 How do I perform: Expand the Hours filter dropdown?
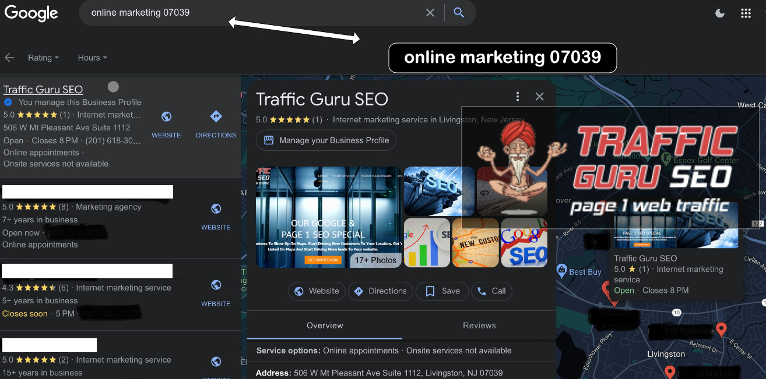click(x=92, y=58)
